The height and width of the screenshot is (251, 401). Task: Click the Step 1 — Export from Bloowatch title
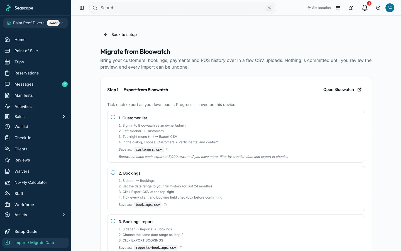pyautogui.click(x=138, y=90)
